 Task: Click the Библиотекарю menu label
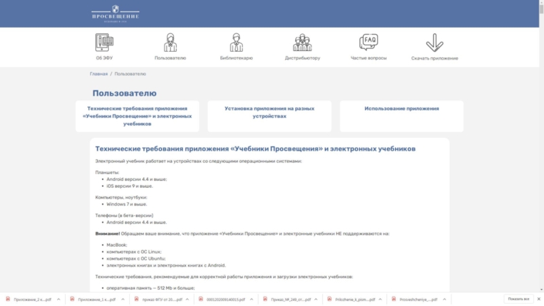(x=236, y=58)
